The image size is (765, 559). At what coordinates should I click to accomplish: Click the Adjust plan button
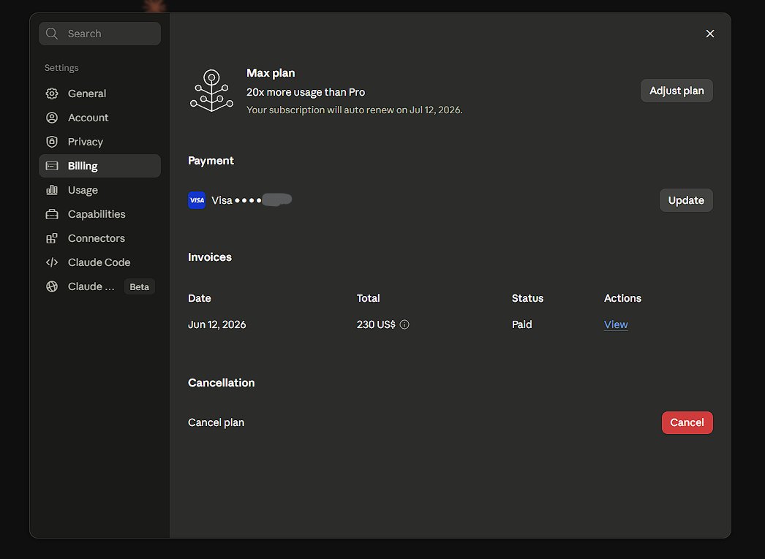pos(677,91)
